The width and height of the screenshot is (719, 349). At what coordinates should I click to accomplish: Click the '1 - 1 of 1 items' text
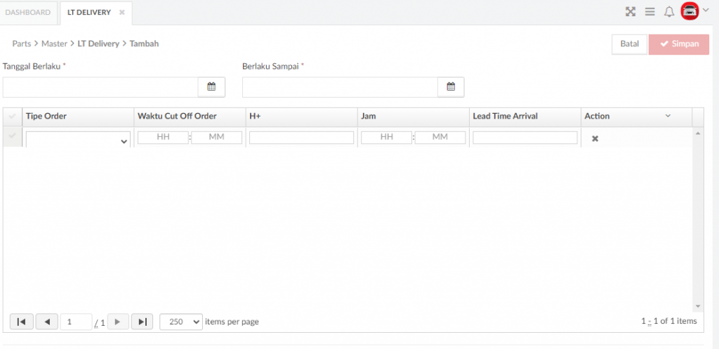pyautogui.click(x=669, y=322)
